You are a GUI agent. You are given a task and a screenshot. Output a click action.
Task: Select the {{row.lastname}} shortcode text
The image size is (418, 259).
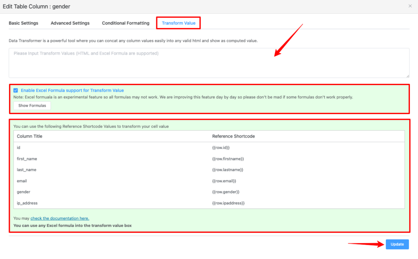pos(228,170)
